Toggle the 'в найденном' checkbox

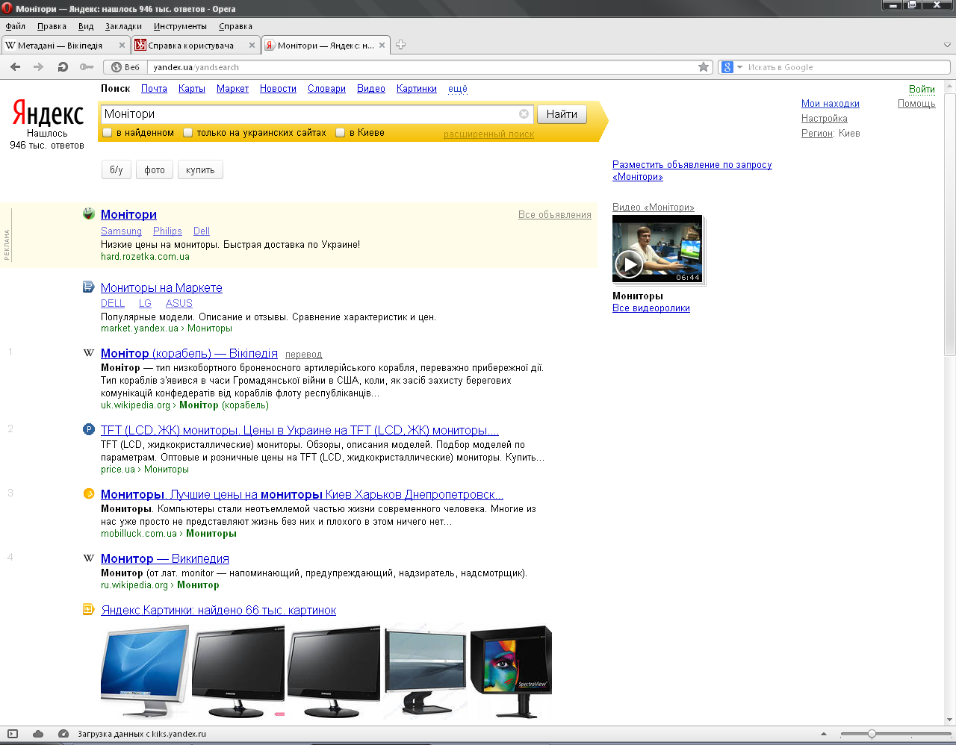click(x=108, y=132)
